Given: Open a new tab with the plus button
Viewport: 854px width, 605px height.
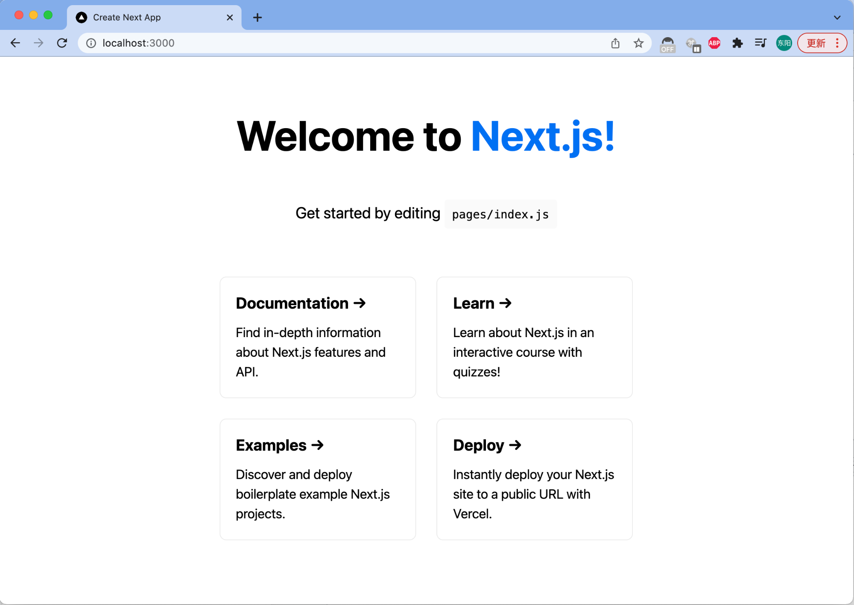Looking at the screenshot, I should tap(257, 18).
